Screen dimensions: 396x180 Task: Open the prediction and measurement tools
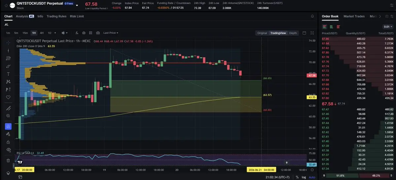coord(8,90)
